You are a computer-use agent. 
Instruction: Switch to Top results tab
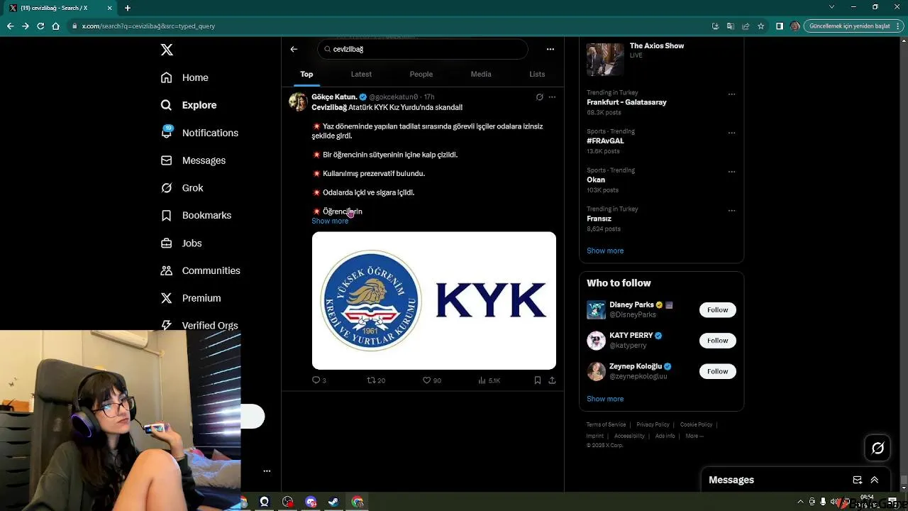(x=306, y=74)
